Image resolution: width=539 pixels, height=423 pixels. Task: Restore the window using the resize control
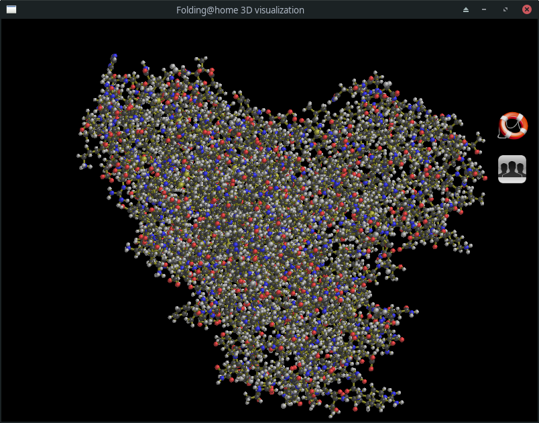click(x=505, y=9)
